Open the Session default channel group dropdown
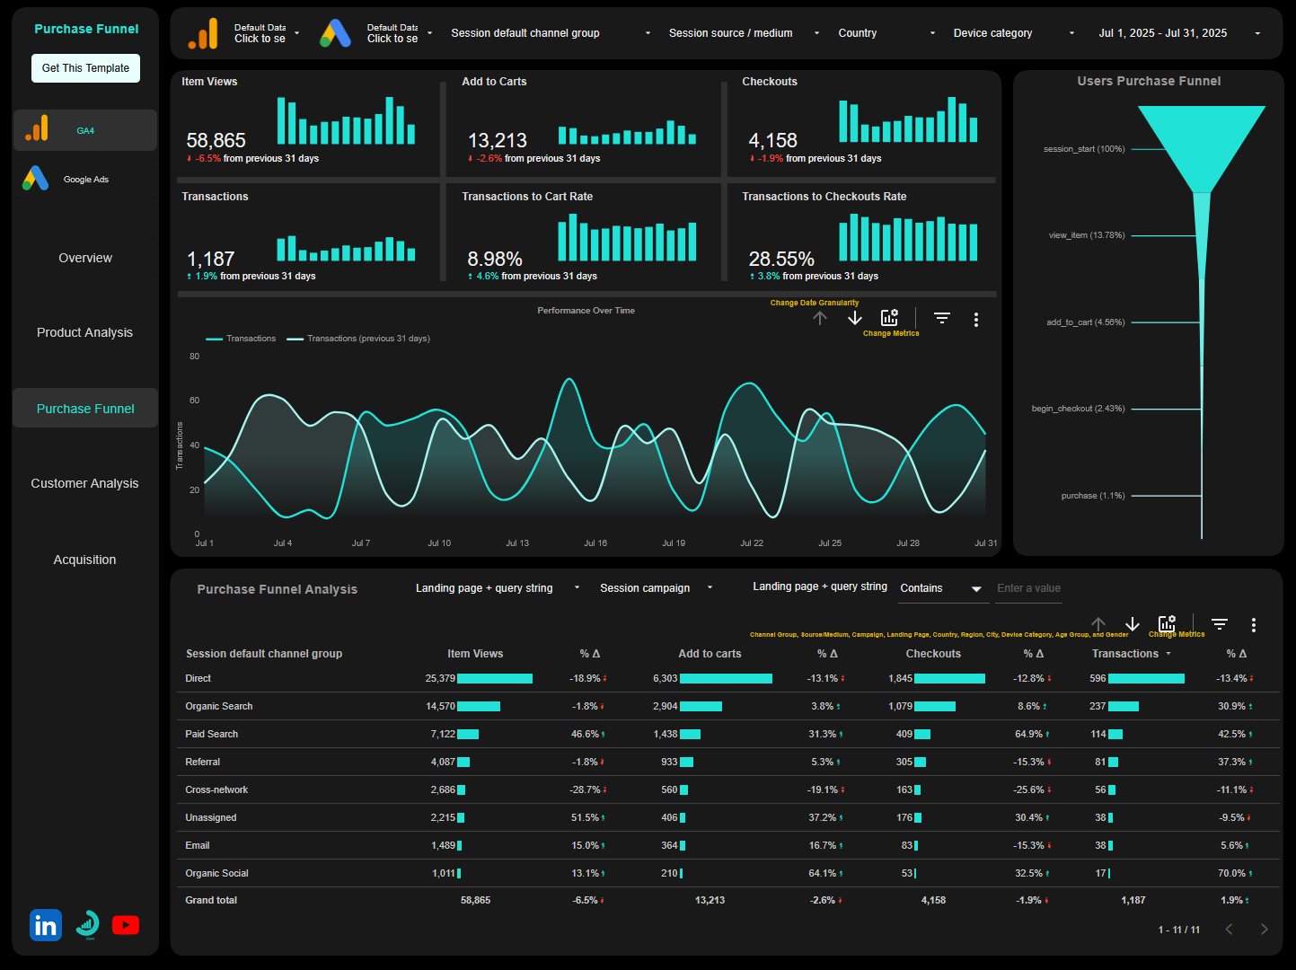 pos(551,33)
